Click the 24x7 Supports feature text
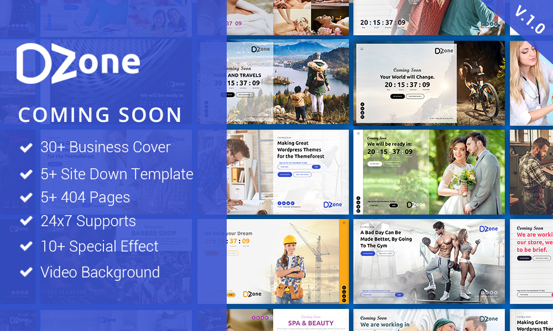Image resolution: width=553 pixels, height=331 pixels. click(88, 221)
